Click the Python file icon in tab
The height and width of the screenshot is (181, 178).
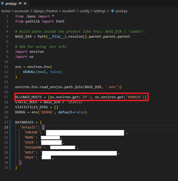tap(2, 3)
